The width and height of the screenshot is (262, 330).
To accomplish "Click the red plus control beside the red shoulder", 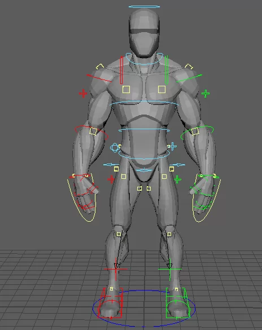I will 83,94.
